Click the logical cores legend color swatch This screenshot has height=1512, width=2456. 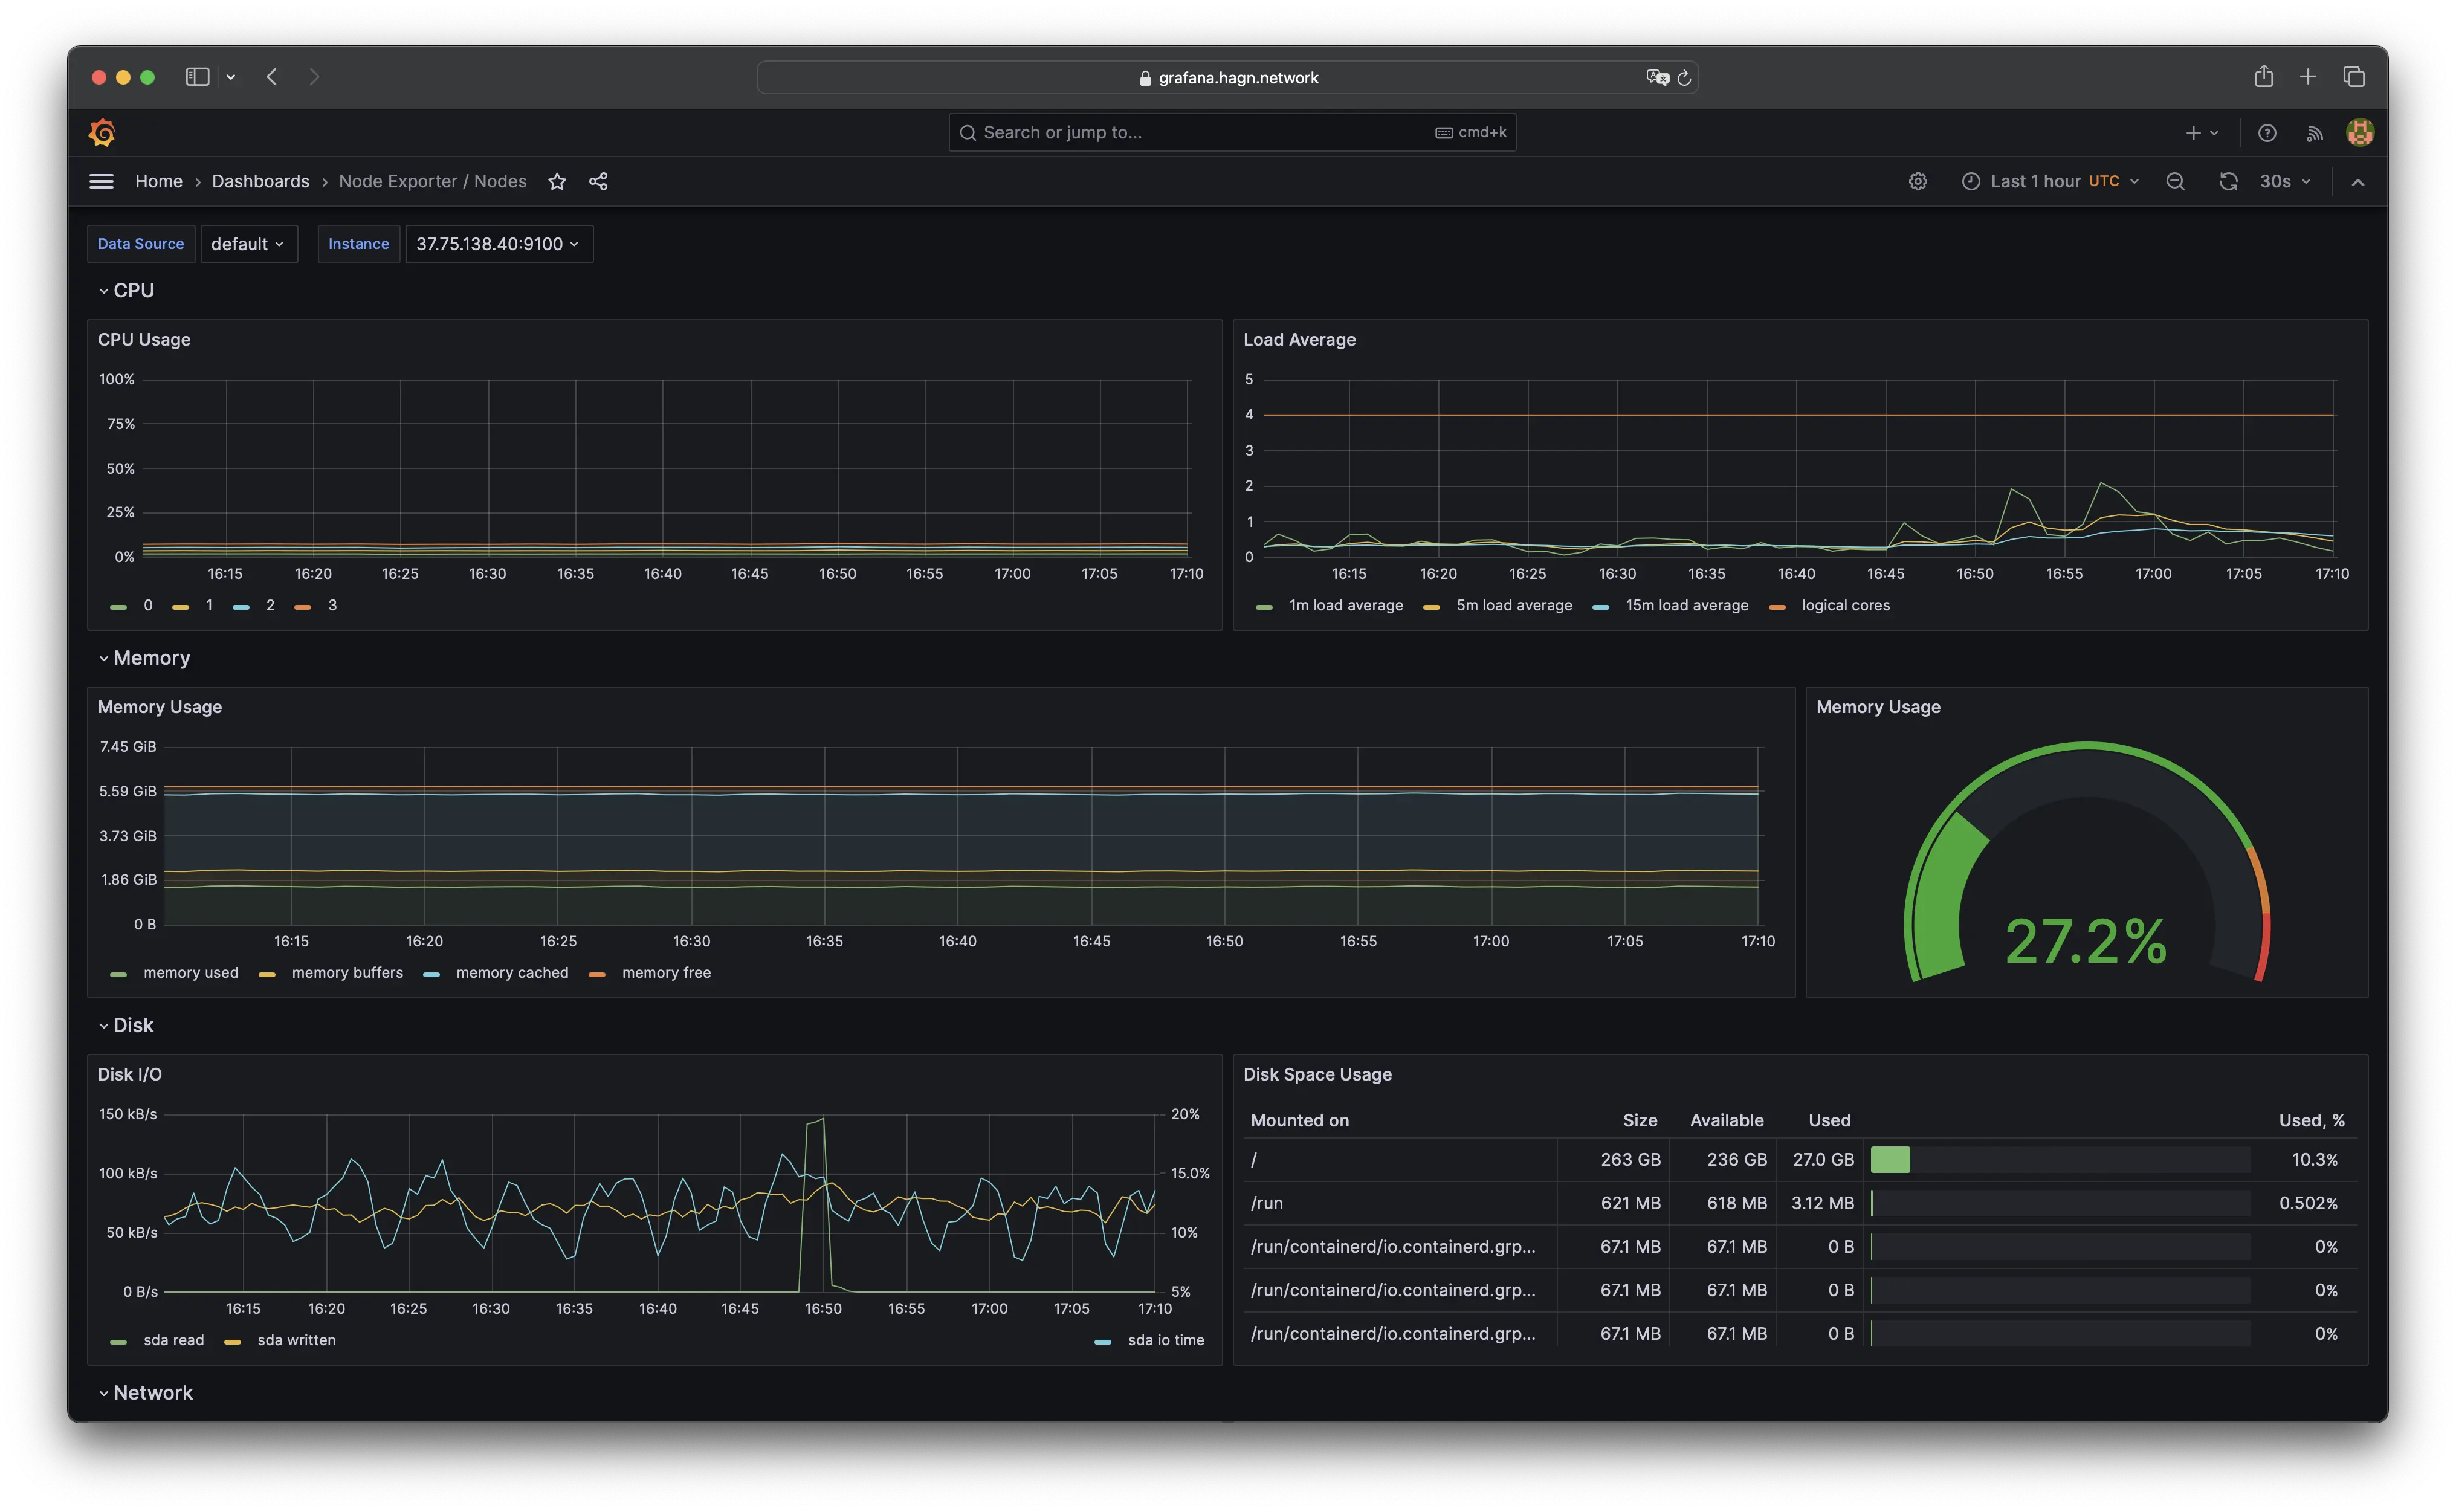coord(1777,606)
